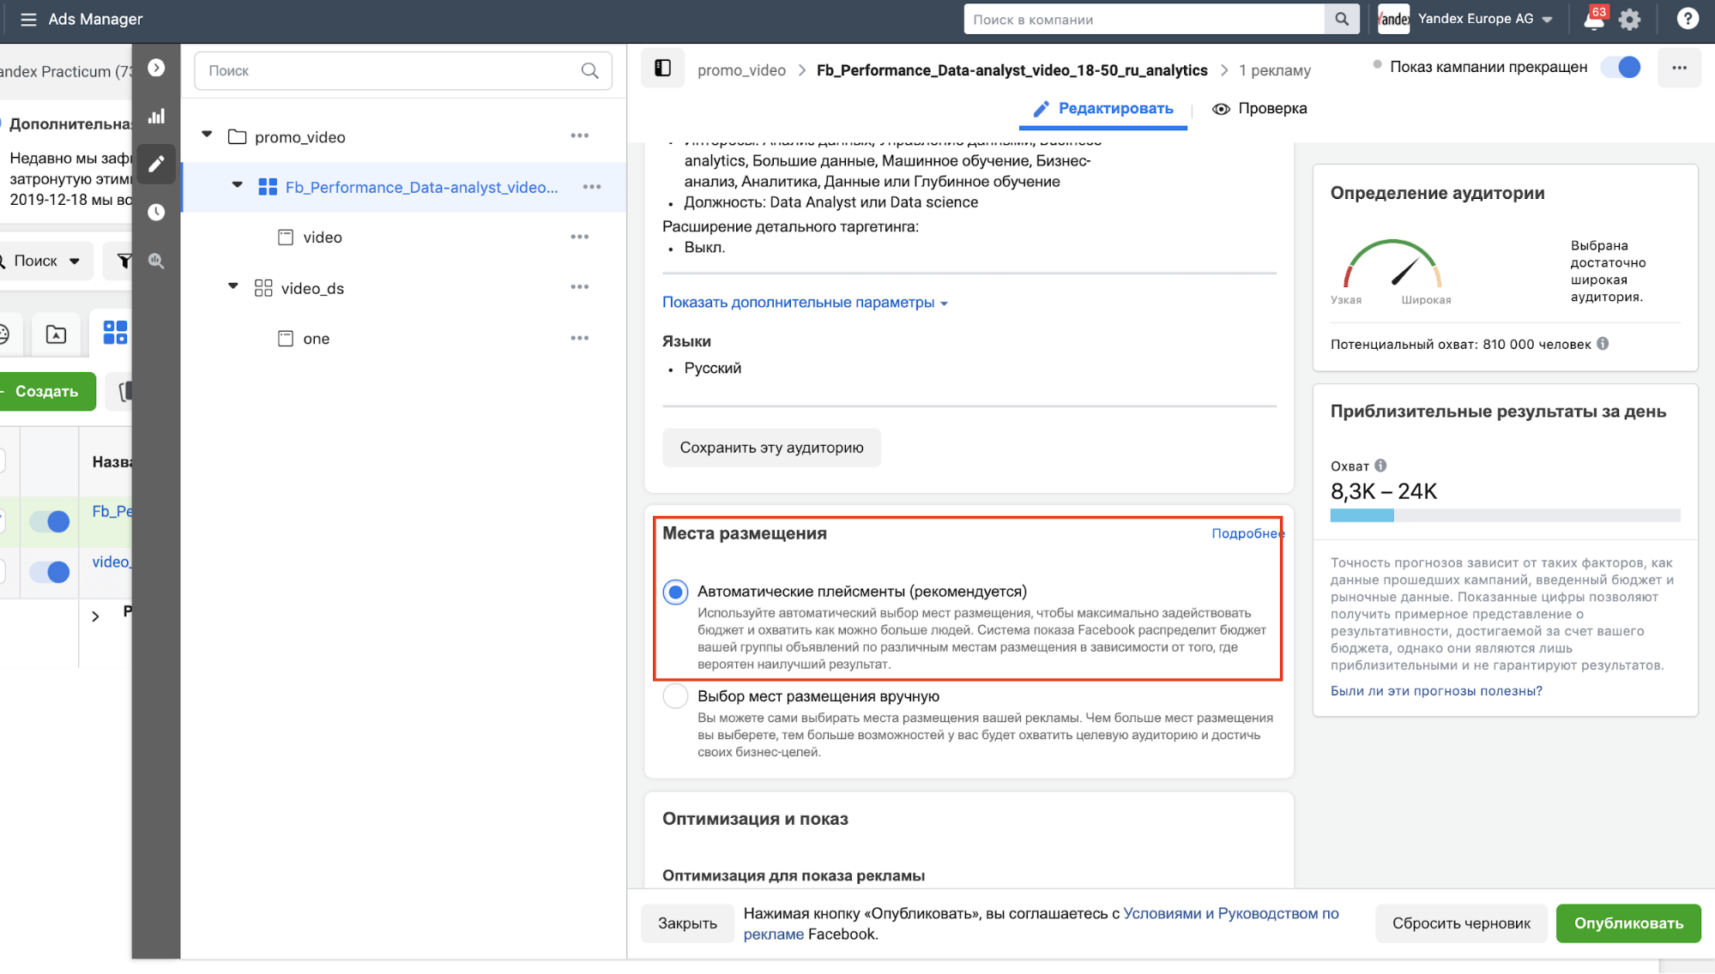The height and width of the screenshot is (974, 1715).
Task: Open the History clock icon in sidebar
Action: pos(156,212)
